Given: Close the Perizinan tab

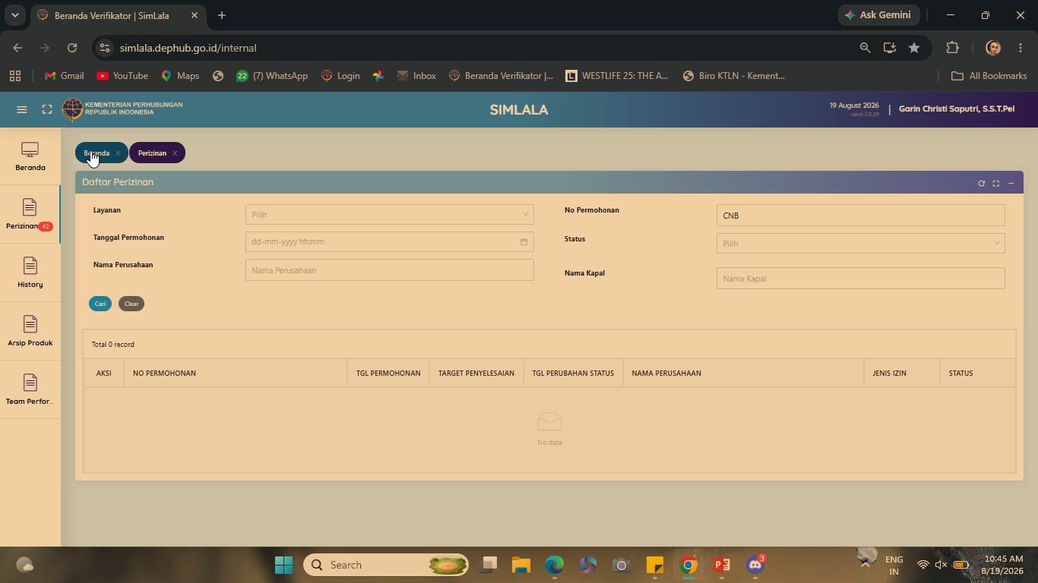Looking at the screenshot, I should coord(175,153).
